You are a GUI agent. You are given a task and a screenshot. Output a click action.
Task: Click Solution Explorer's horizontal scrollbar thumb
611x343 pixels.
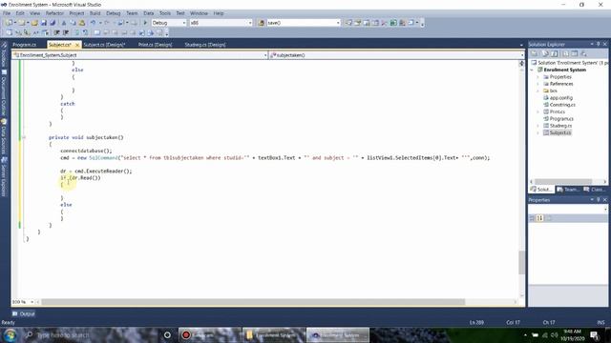pos(563,182)
